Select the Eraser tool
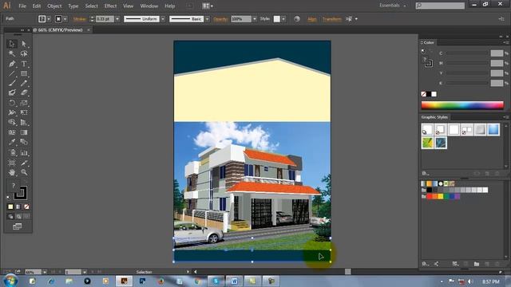This screenshot has width=511, height=287. point(24,92)
